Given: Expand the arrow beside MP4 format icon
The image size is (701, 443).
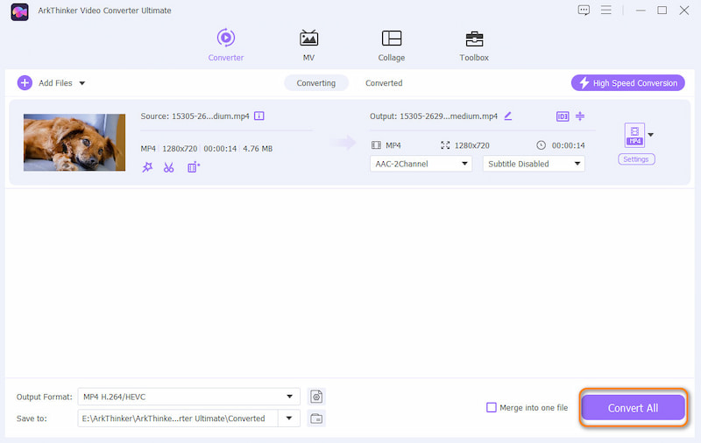Looking at the screenshot, I should [x=651, y=135].
